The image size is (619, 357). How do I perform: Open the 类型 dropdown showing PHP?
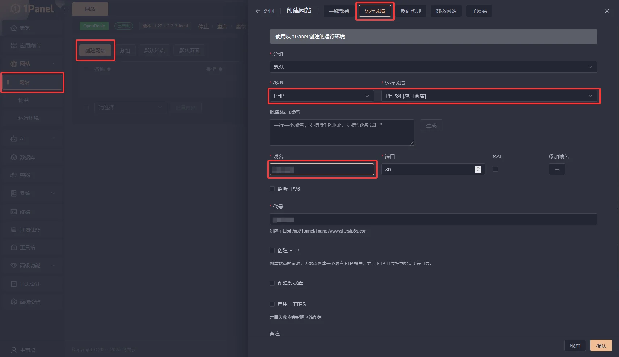pyautogui.click(x=321, y=96)
